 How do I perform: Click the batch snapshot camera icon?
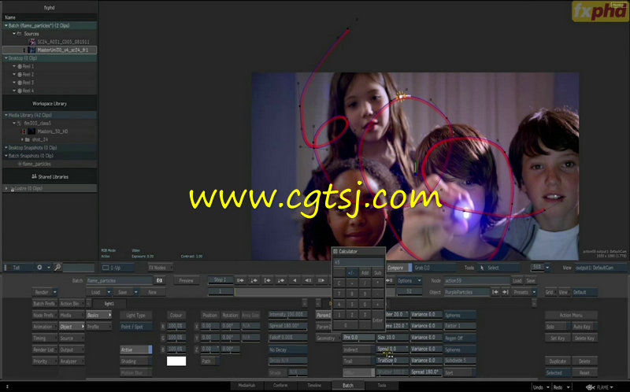(x=160, y=280)
